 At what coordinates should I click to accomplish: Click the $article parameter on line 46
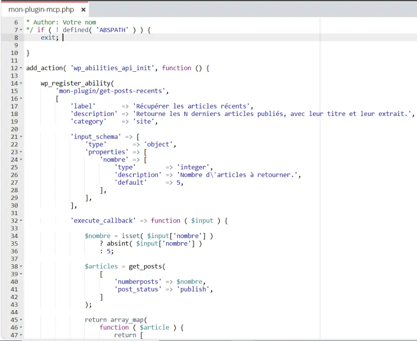(155, 327)
